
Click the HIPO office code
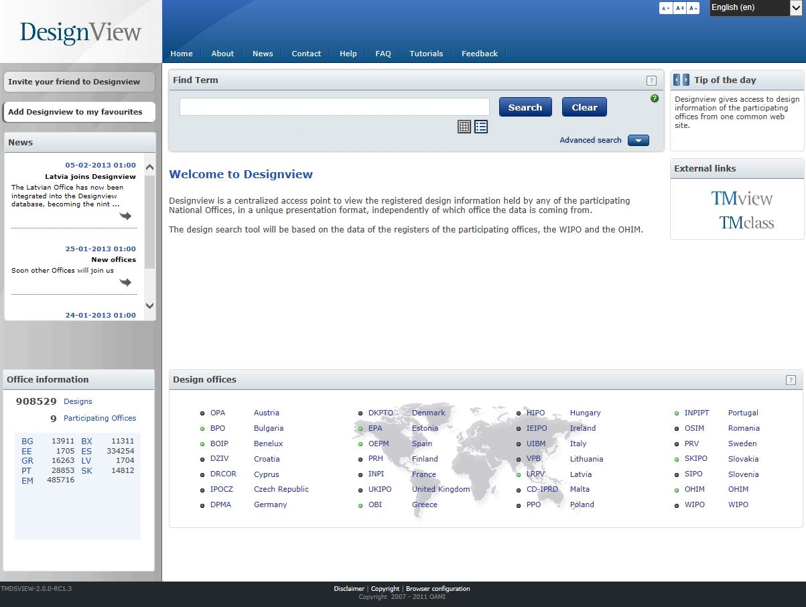[x=535, y=413]
